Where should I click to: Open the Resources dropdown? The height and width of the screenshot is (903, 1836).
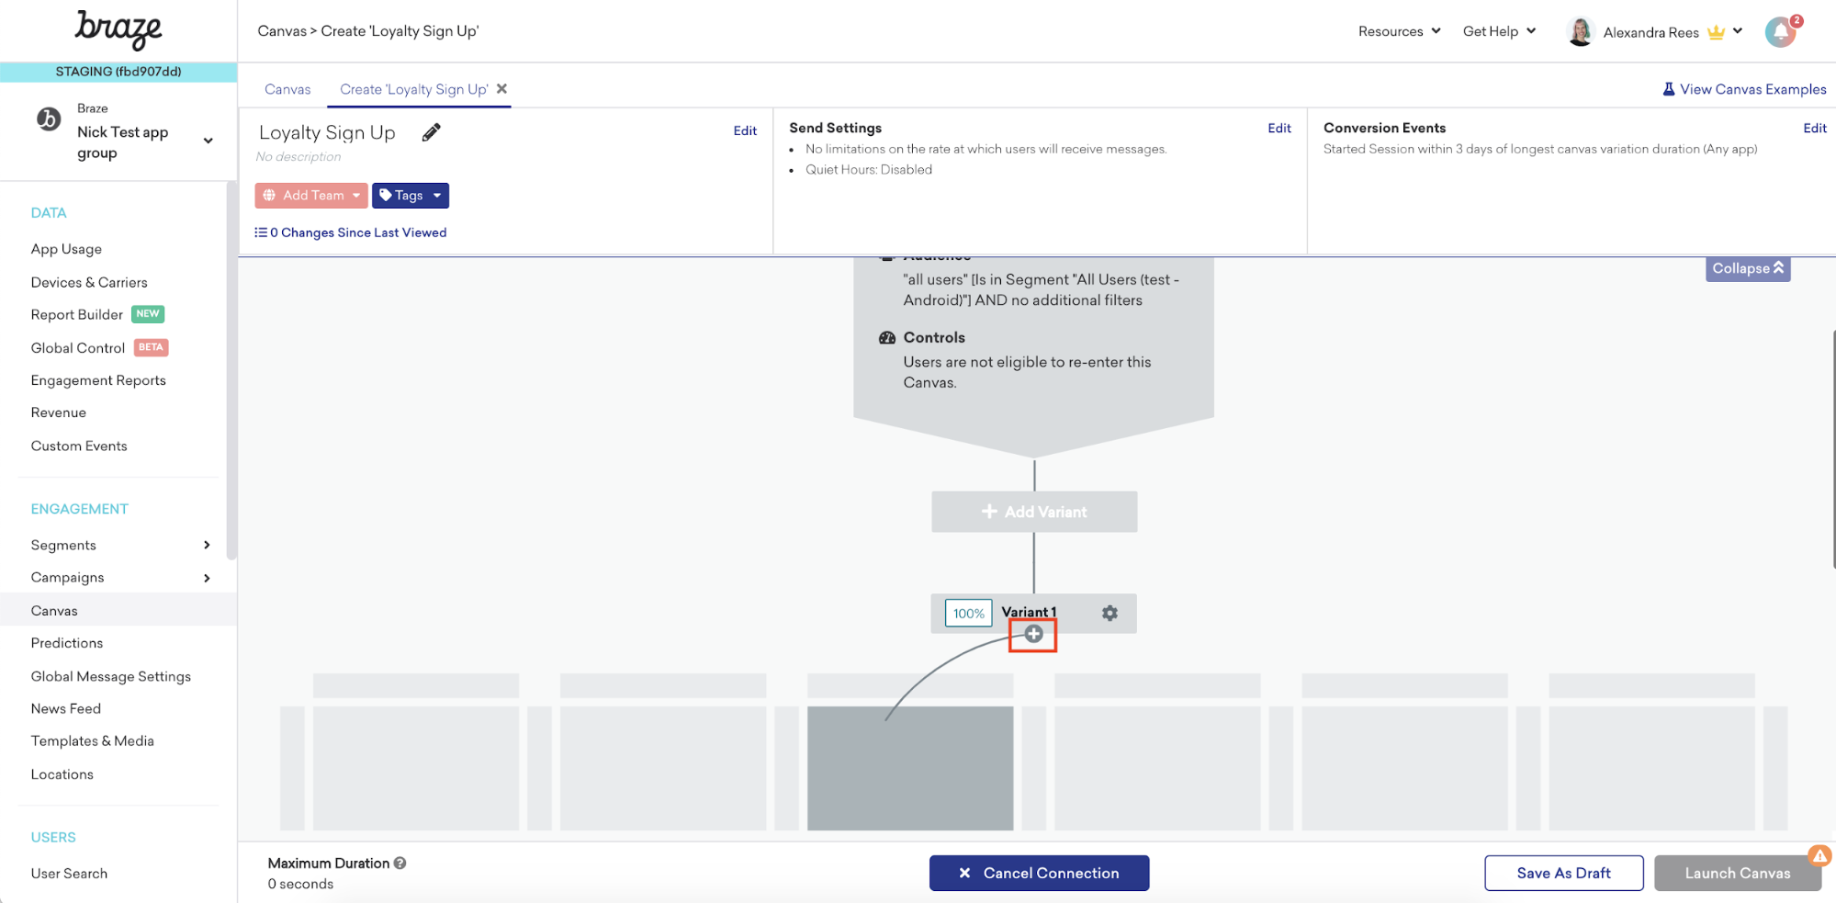coord(1399,31)
